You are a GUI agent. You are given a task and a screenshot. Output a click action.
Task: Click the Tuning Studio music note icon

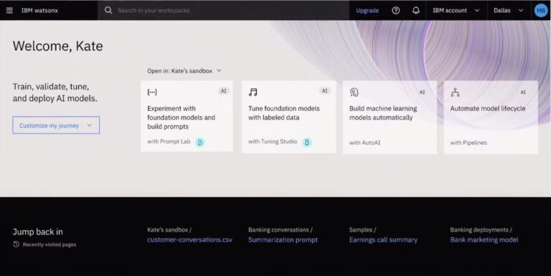[253, 92]
